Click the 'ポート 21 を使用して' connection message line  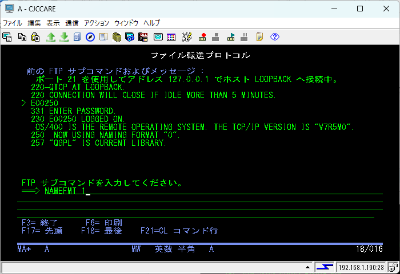click(x=186, y=79)
